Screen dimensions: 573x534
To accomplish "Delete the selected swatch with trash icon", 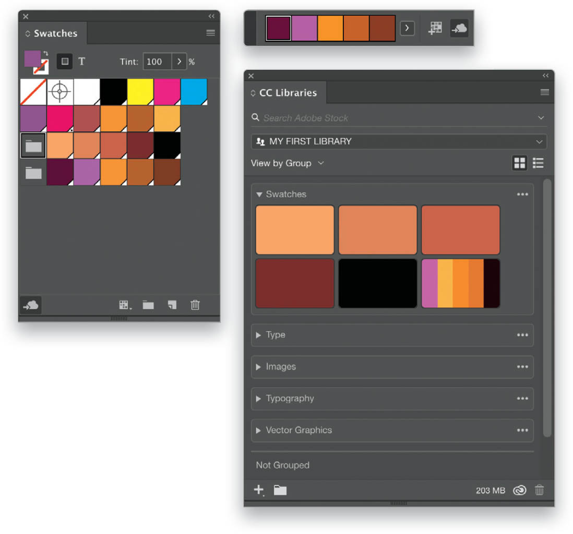I will [x=195, y=305].
